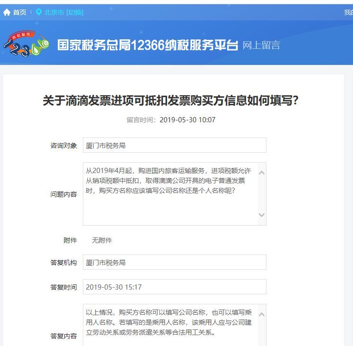The image size is (353, 346).
Task: Click the up arrow of 问题内容 scrollbar
Action: [262, 173]
